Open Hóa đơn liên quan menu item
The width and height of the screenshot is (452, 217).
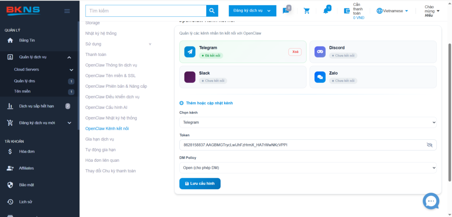(102, 160)
